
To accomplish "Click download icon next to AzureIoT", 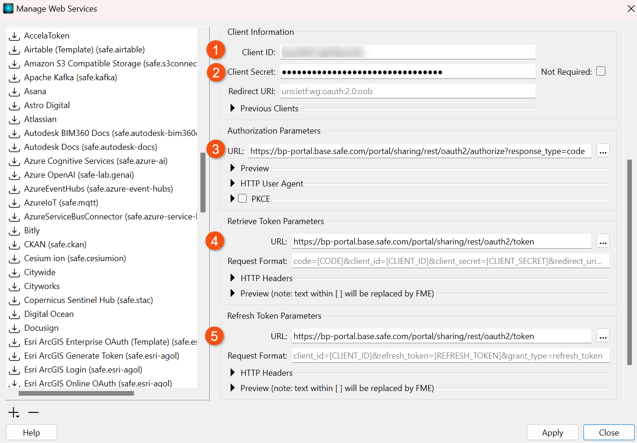I will click(14, 203).
